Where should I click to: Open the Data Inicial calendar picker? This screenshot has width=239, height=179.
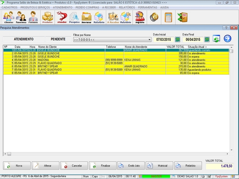pyautogui.click(x=177, y=39)
